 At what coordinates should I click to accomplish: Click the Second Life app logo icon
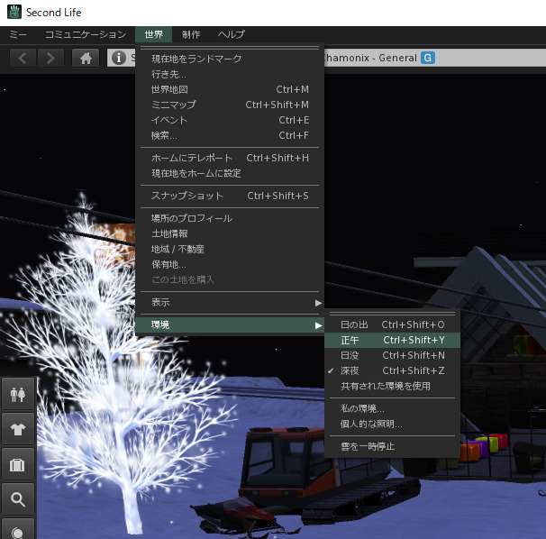[14, 13]
